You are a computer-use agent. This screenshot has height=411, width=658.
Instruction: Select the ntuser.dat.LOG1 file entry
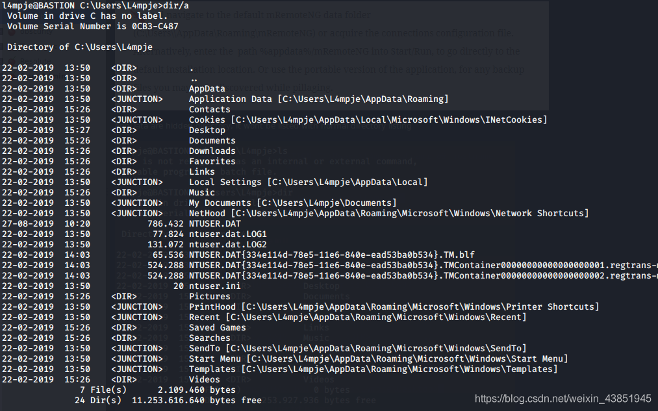click(x=227, y=234)
